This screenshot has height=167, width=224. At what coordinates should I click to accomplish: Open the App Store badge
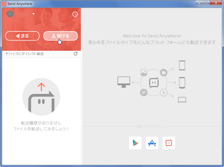(x=152, y=143)
